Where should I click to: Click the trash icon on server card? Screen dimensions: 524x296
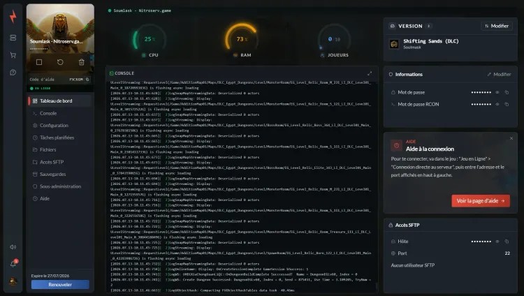click(x=81, y=62)
